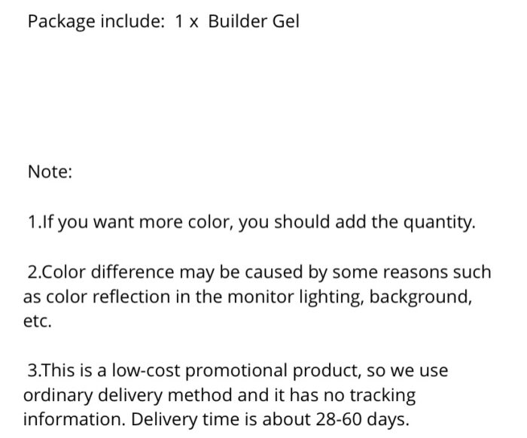527x438 pixels.
Task: Click the 'Builder Gel' text
Action: pyautogui.click(x=254, y=21)
